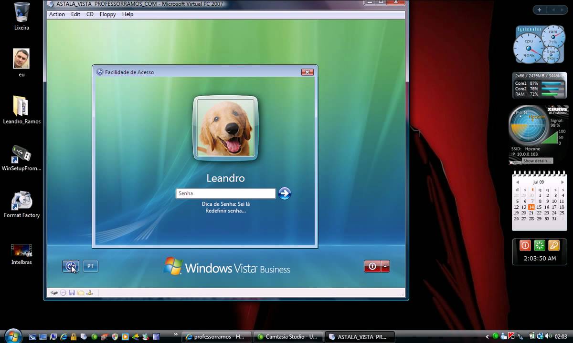Viewport: 573px width, 343px height.
Task: Go to previous month in calendar gadget
Action: click(x=517, y=182)
